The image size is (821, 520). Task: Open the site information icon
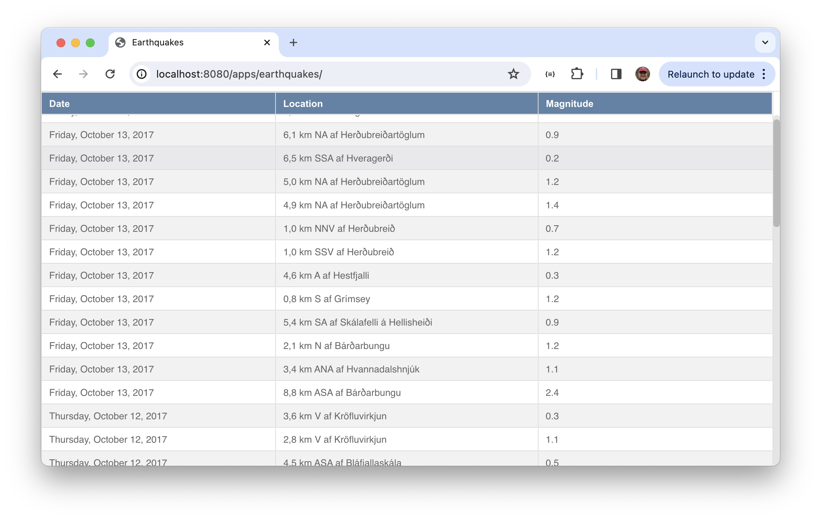[142, 74]
